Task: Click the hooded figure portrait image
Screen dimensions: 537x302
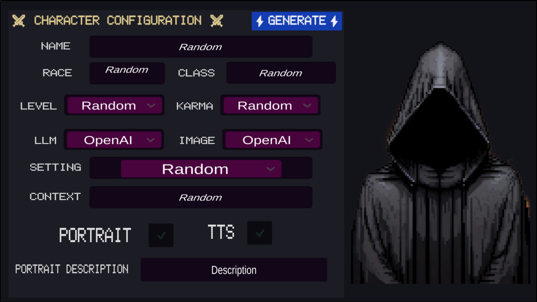Action: click(440, 166)
